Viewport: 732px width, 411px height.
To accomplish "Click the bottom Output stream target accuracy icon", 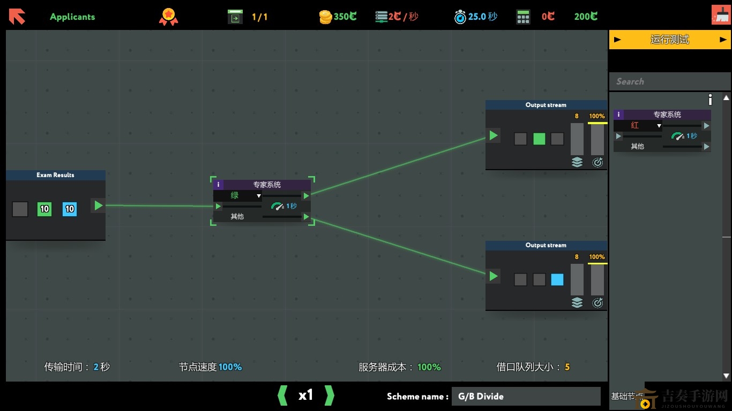I will [x=597, y=303].
